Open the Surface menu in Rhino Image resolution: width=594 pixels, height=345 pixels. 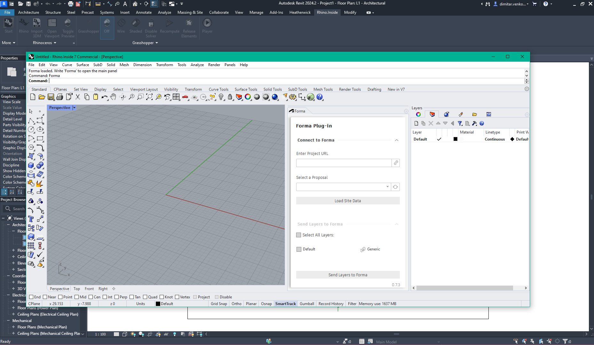coord(83,65)
